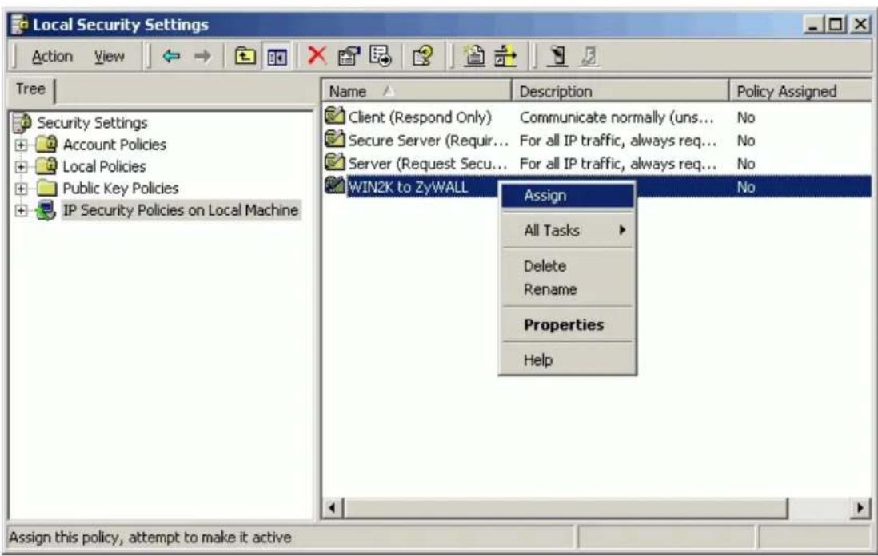Maximize the Local Security Settings window

pyautogui.click(x=836, y=24)
